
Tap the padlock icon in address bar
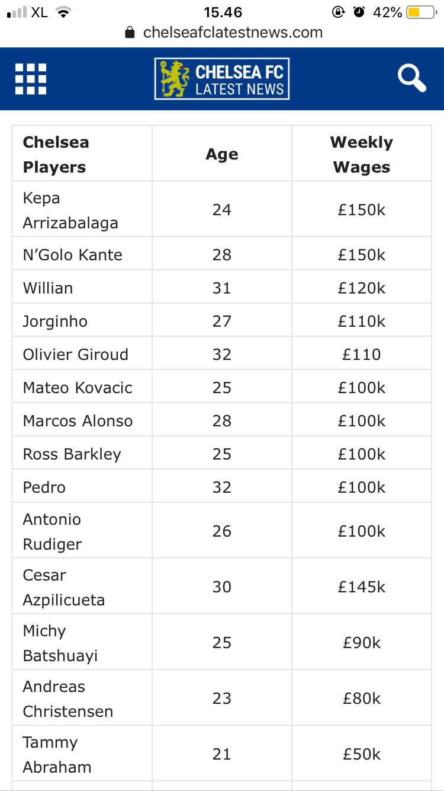(130, 33)
